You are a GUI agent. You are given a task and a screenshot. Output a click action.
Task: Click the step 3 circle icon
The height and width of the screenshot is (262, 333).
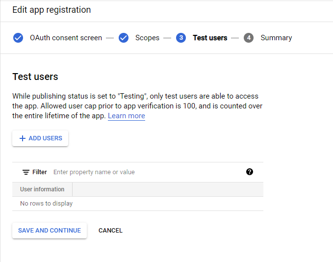pyautogui.click(x=181, y=38)
